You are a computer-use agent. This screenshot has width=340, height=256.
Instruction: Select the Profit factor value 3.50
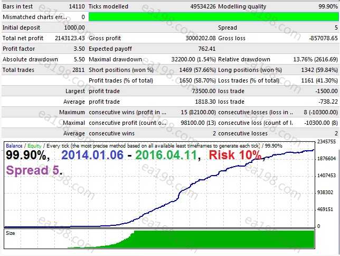tap(79, 49)
